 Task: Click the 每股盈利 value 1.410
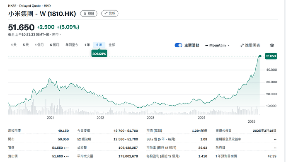(x=203, y=156)
